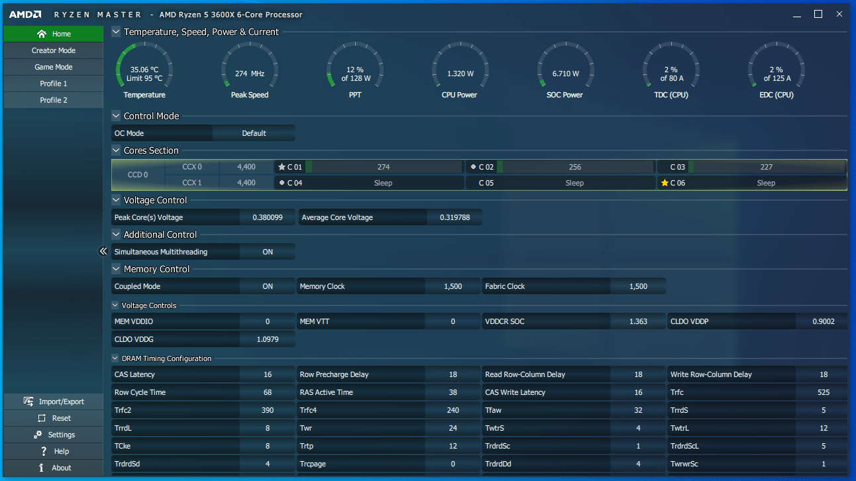Click the AMD logo in the title bar
856x481 pixels.
pyautogui.click(x=25, y=14)
